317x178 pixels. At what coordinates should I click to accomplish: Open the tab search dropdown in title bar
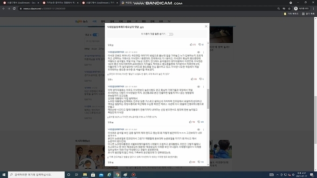coord(290,3)
